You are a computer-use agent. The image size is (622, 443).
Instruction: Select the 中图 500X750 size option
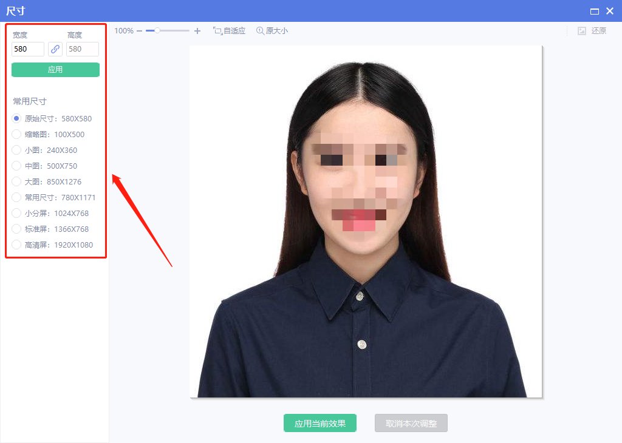pyautogui.click(x=16, y=166)
